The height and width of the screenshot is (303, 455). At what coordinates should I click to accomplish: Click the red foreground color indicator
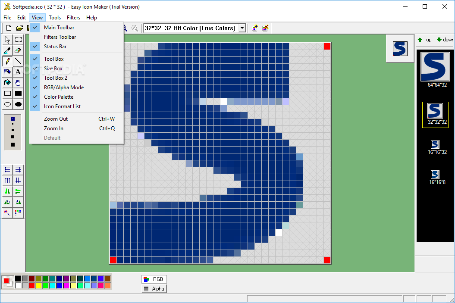[x=6, y=281]
